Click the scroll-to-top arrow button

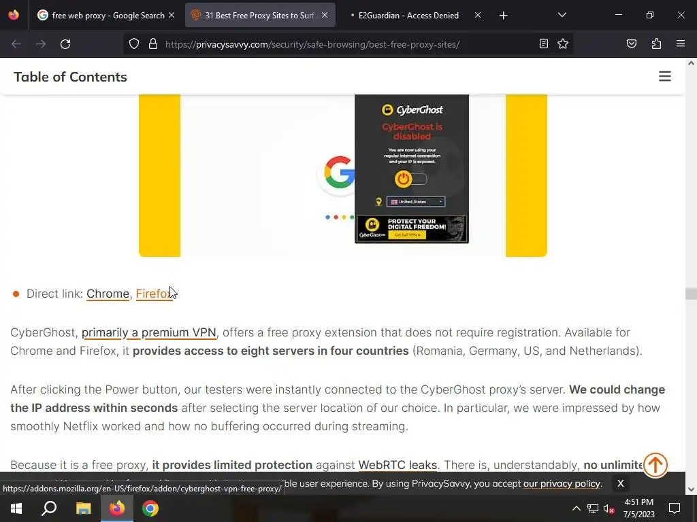(x=655, y=465)
